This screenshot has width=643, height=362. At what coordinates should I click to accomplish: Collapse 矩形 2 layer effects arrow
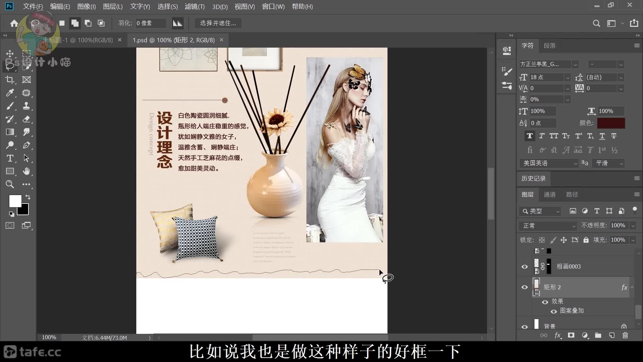tap(632, 287)
